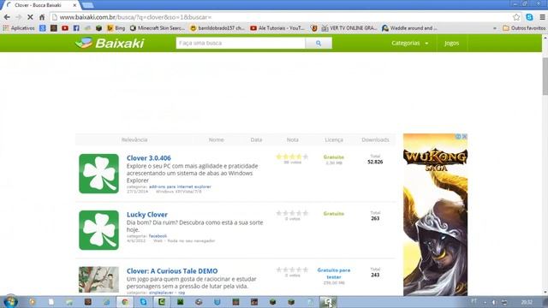
Task: Sort results by Relevância
Action: (x=134, y=139)
